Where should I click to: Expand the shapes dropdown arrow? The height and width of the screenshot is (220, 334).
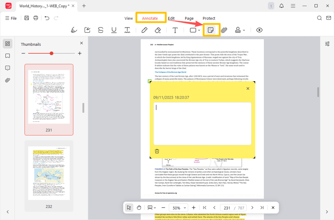(x=199, y=30)
